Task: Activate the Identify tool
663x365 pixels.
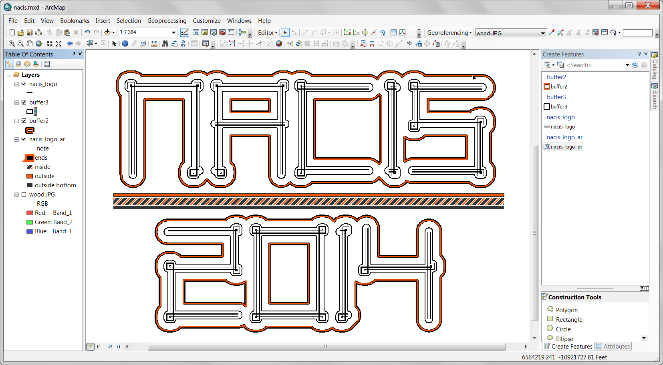Action: (125, 43)
